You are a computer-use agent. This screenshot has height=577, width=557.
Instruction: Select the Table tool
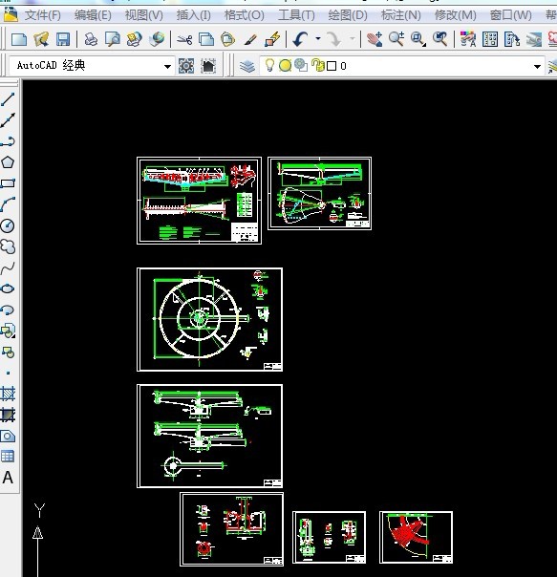[x=8, y=457]
